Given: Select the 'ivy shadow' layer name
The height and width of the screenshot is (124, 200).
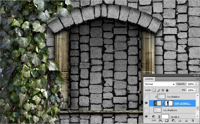Looking at the screenshot, I should click(173, 97).
